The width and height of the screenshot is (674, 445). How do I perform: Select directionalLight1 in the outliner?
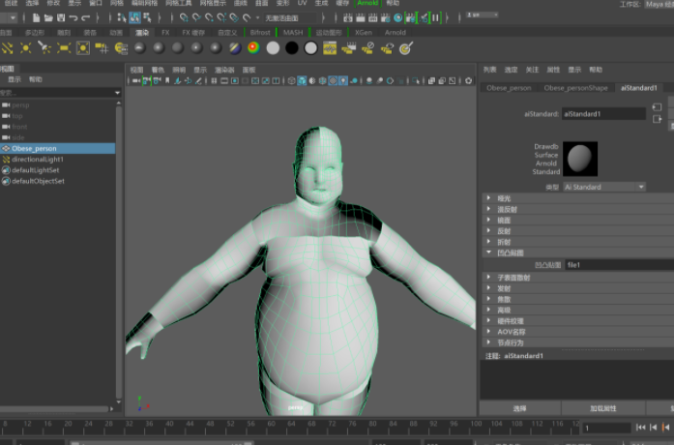tap(37, 160)
